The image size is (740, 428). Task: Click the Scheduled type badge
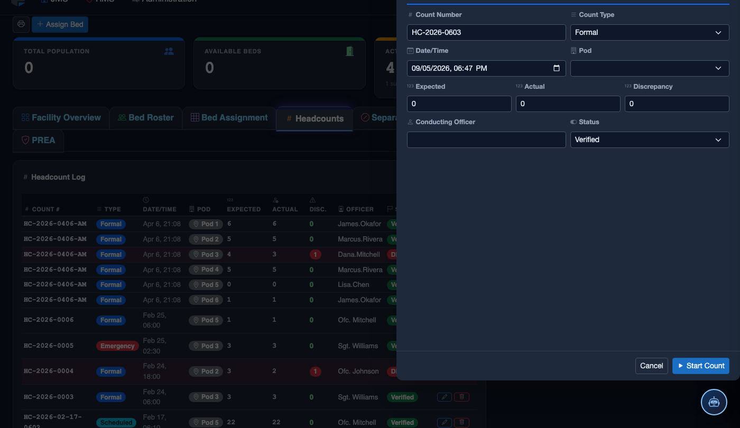[116, 422]
